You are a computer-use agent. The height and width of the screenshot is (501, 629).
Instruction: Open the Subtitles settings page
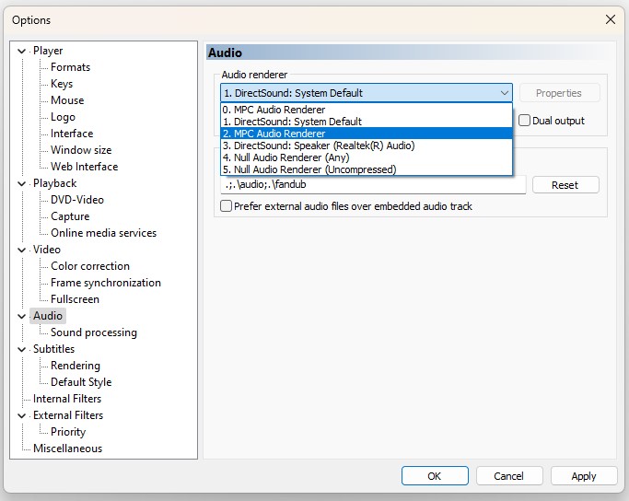53,349
